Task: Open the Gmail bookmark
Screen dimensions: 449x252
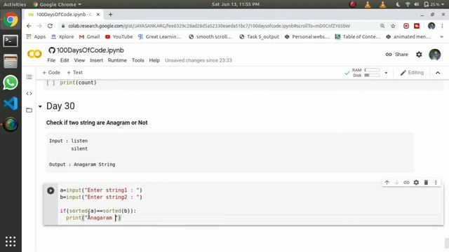Action: point(89,36)
